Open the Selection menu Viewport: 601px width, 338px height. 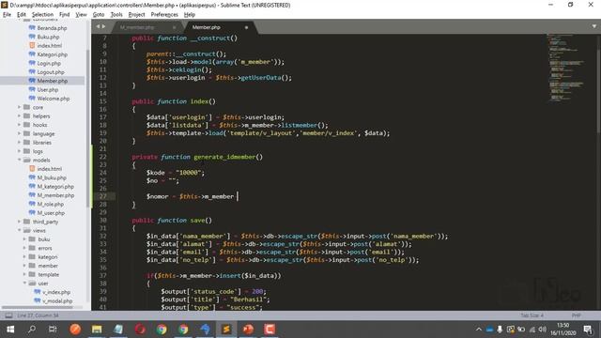click(42, 15)
